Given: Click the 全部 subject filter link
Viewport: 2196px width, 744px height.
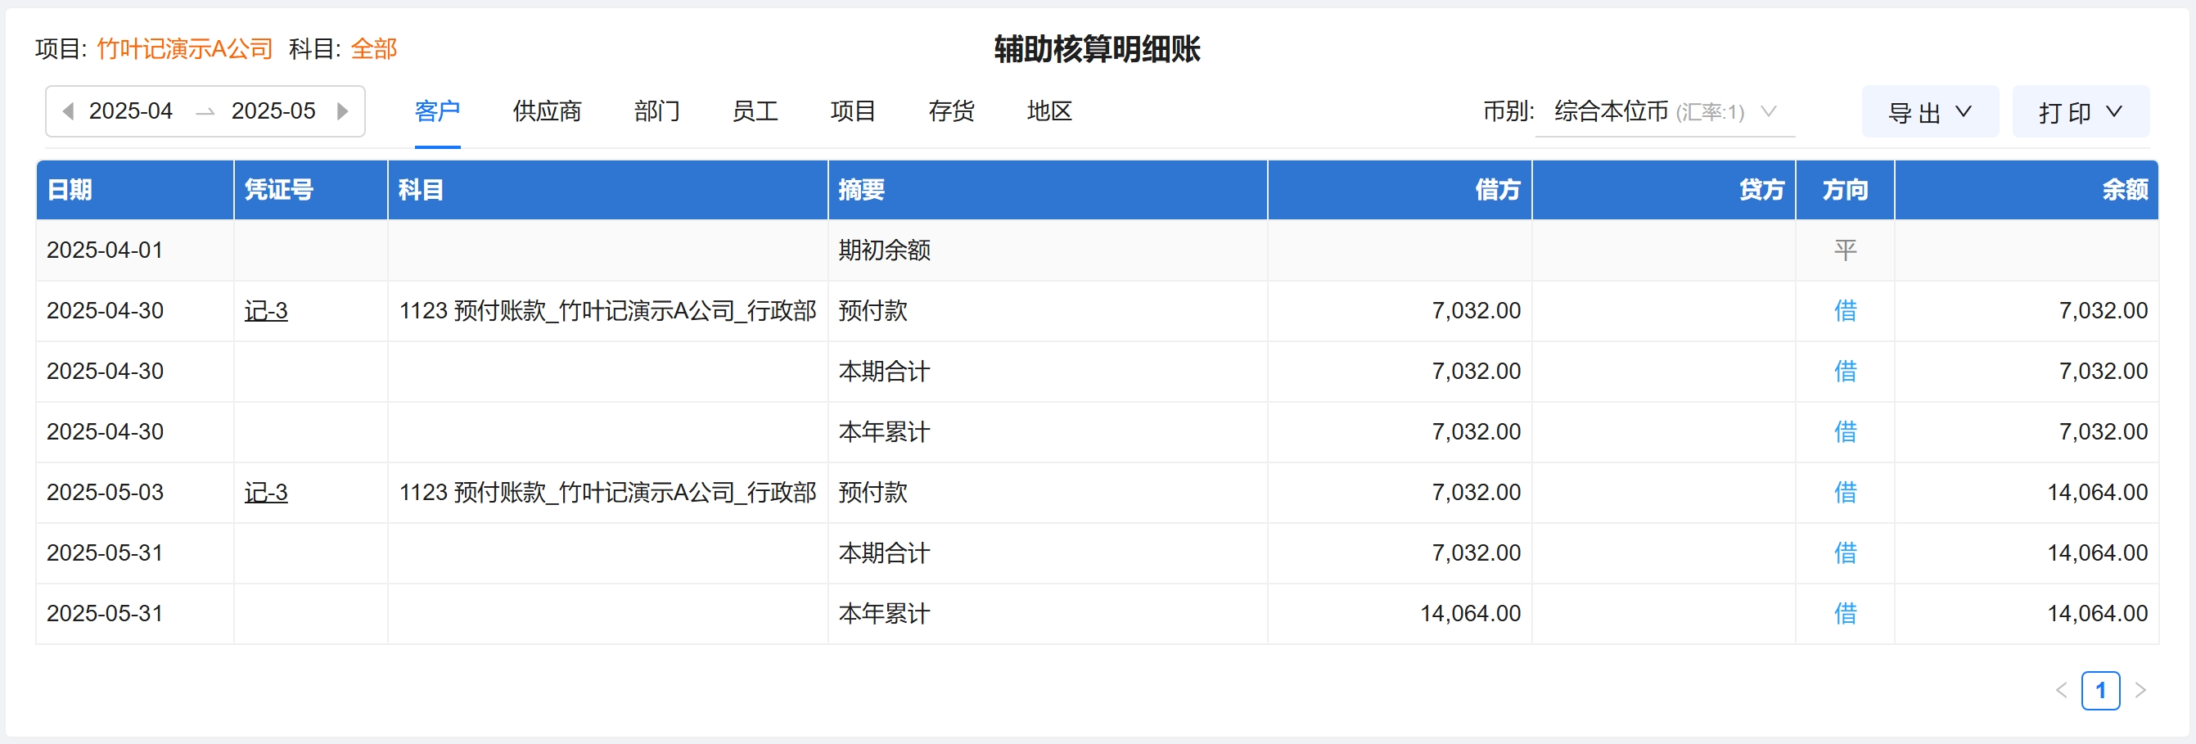Looking at the screenshot, I should (x=373, y=48).
